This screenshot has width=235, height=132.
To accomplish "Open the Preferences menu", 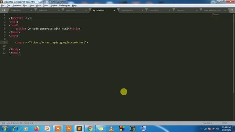I will (x=65, y=5).
